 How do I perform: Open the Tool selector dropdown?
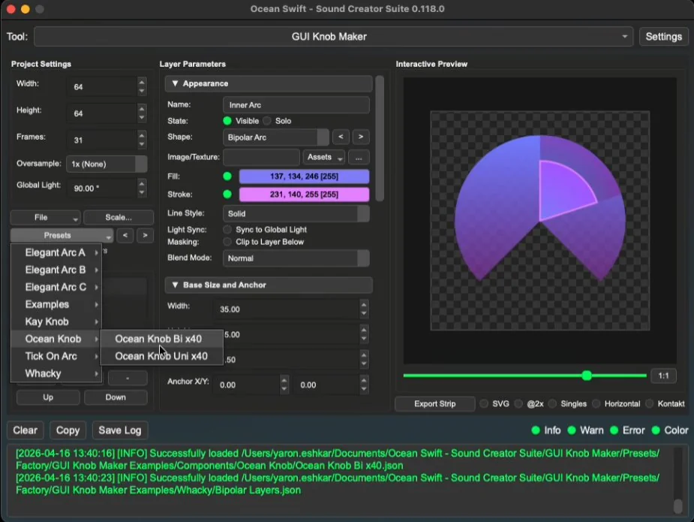pyautogui.click(x=333, y=37)
